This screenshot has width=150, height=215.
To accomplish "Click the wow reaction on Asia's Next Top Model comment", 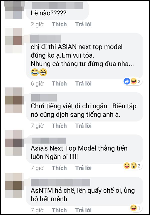I will coord(133,166).
